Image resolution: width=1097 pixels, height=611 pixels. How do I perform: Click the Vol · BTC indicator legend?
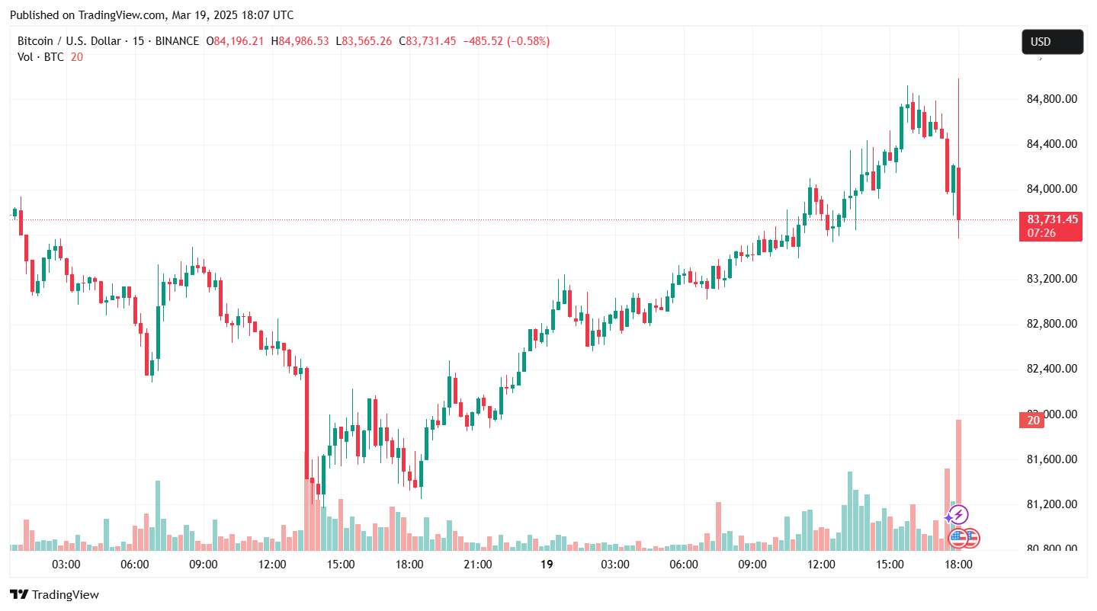coord(40,57)
